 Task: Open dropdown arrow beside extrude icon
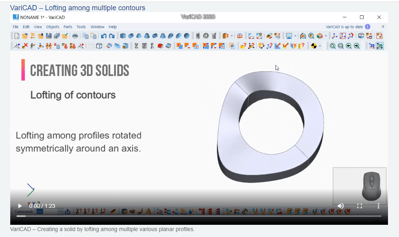pyautogui.click(x=231, y=36)
